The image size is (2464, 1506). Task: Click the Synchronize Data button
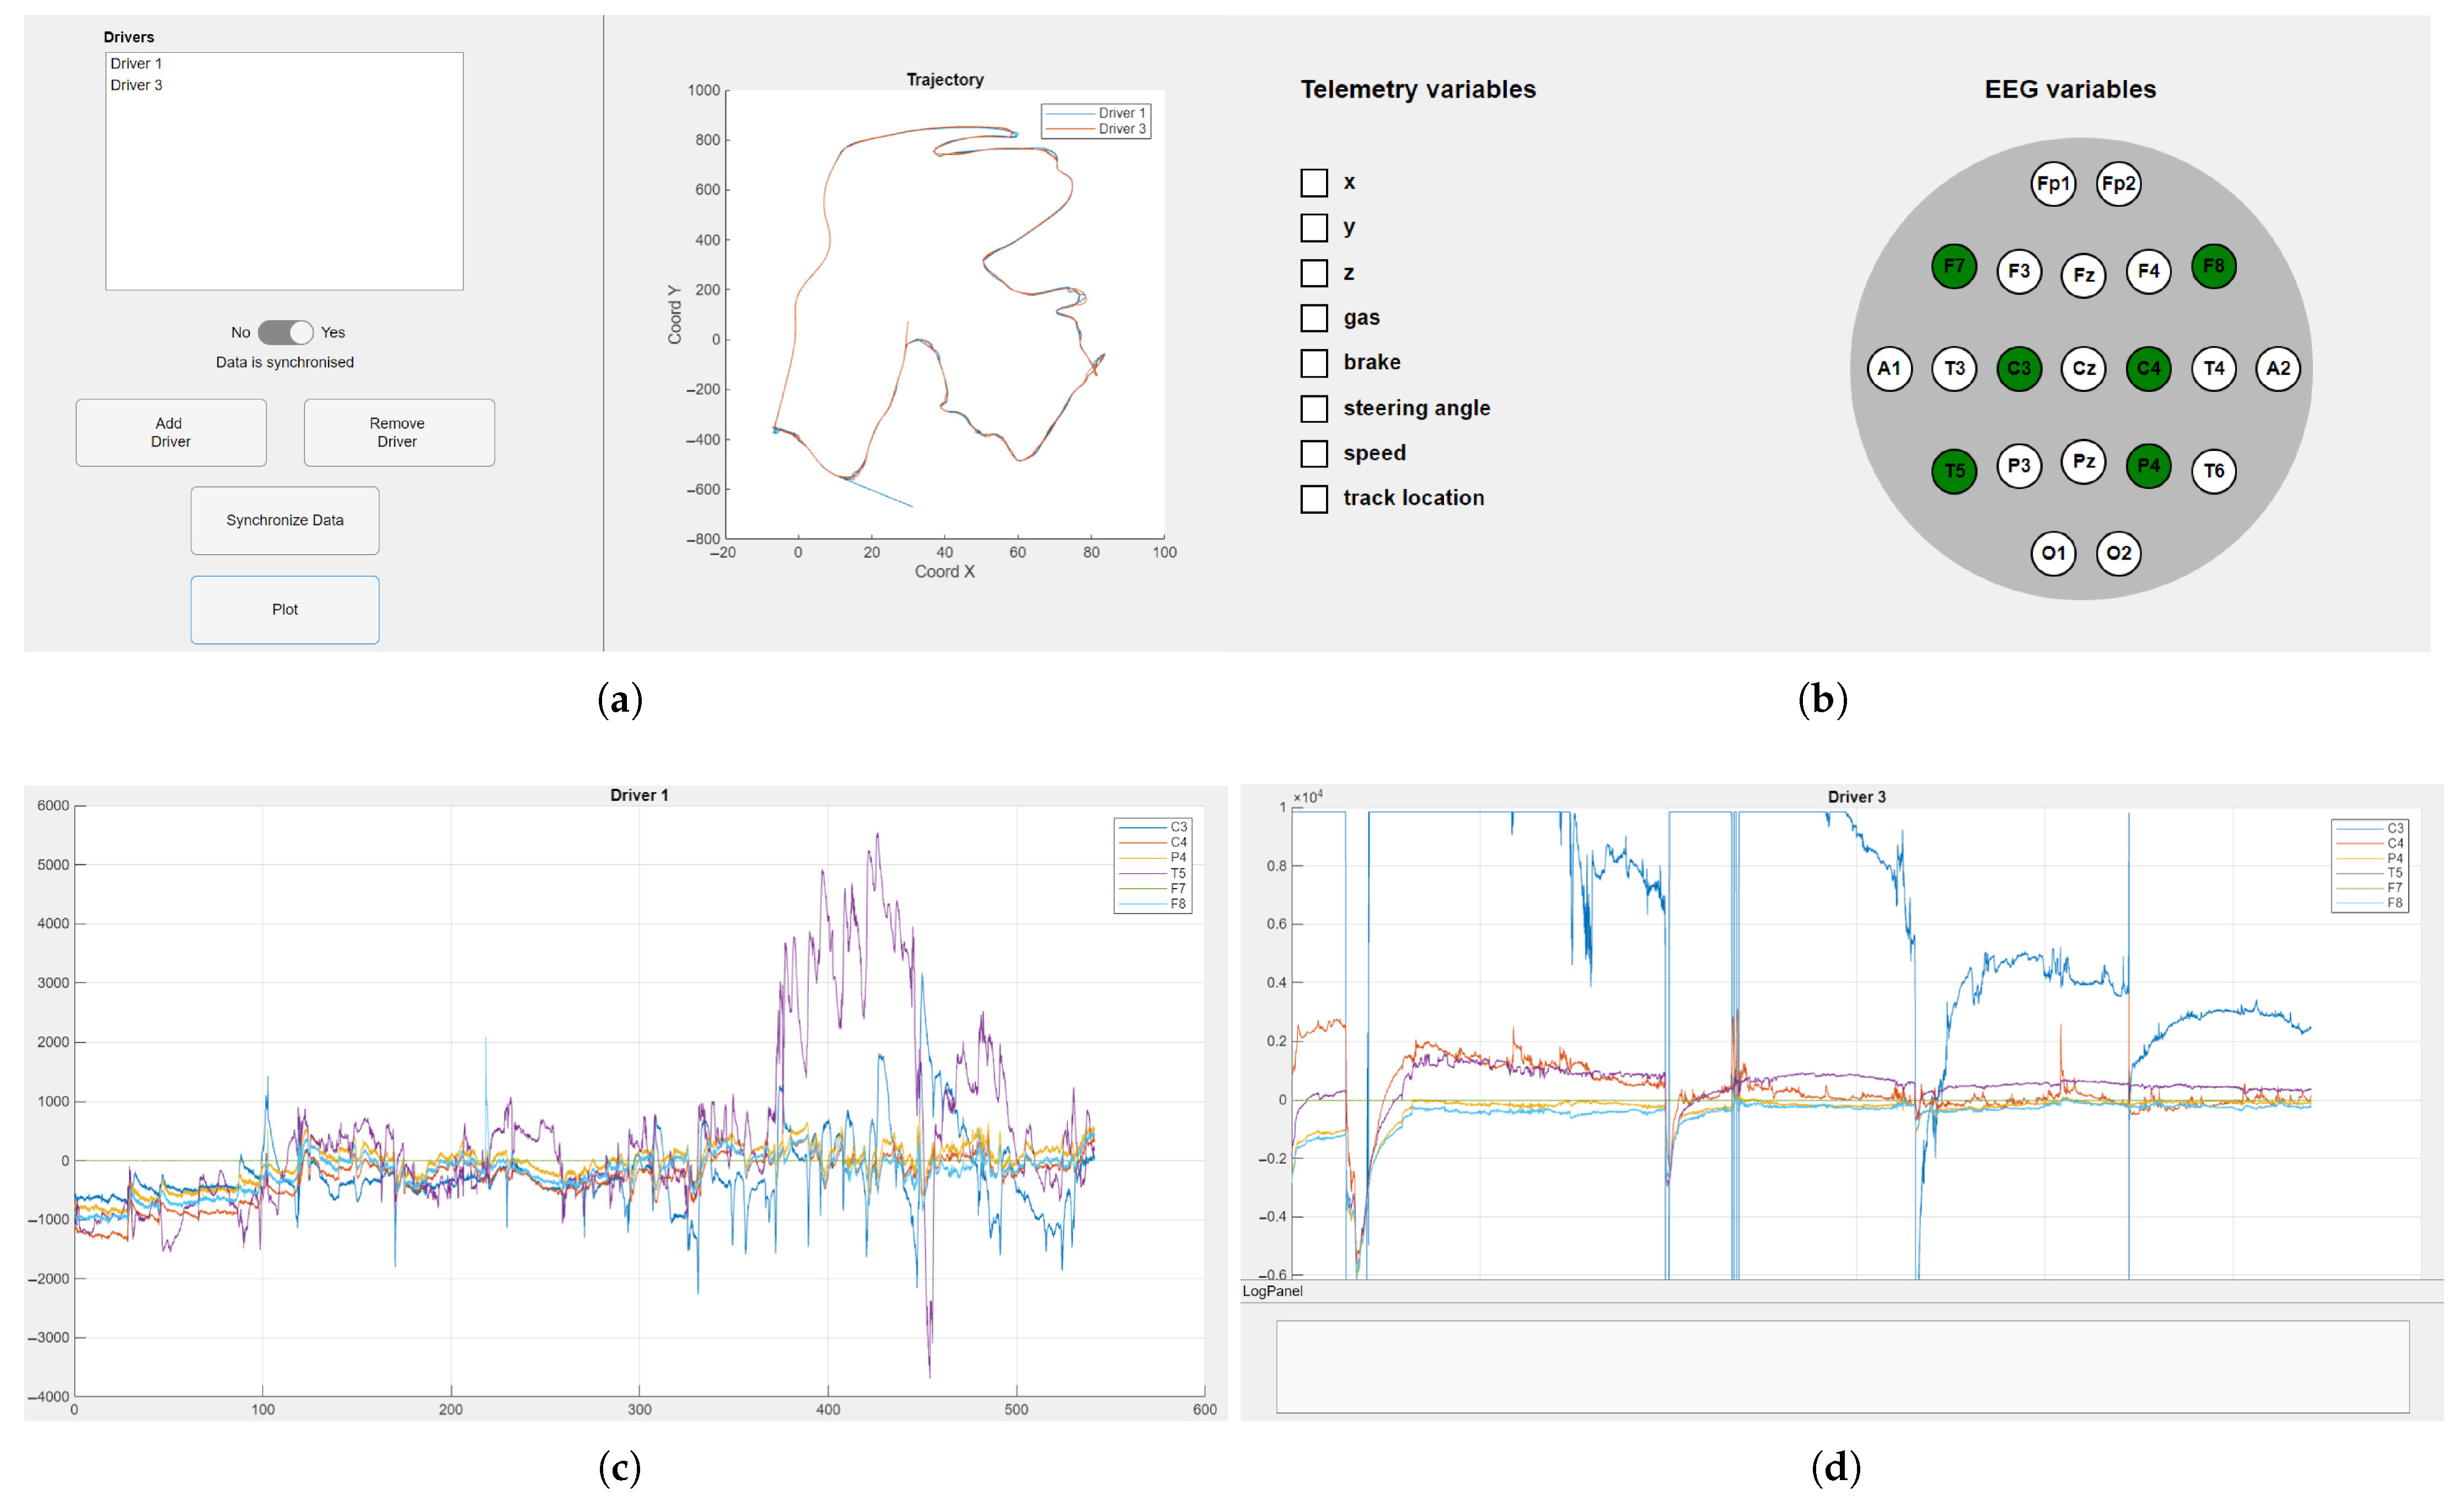tap(285, 521)
